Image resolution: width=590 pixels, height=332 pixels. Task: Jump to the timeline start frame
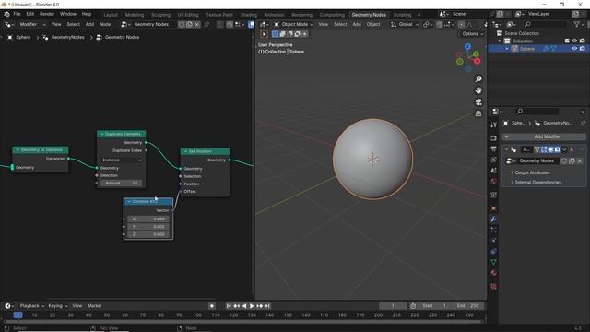(x=229, y=306)
